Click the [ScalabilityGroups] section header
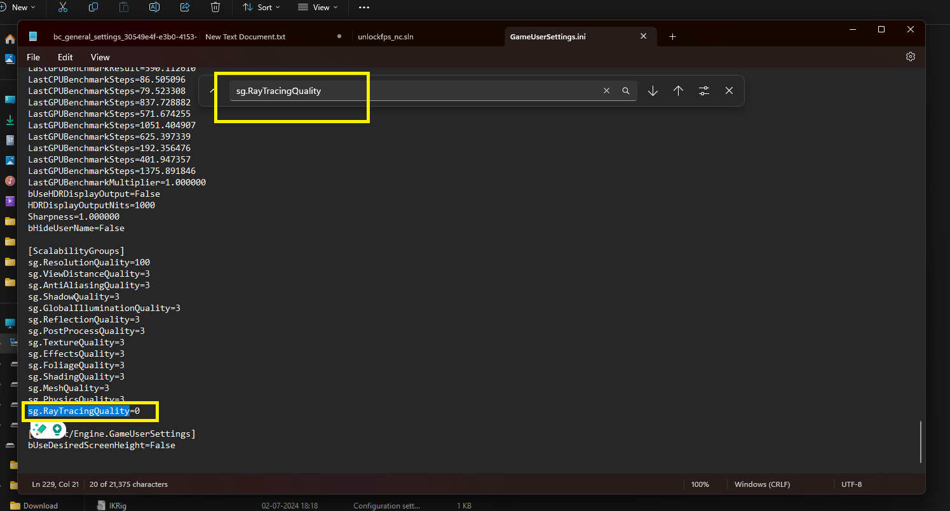 tap(76, 251)
